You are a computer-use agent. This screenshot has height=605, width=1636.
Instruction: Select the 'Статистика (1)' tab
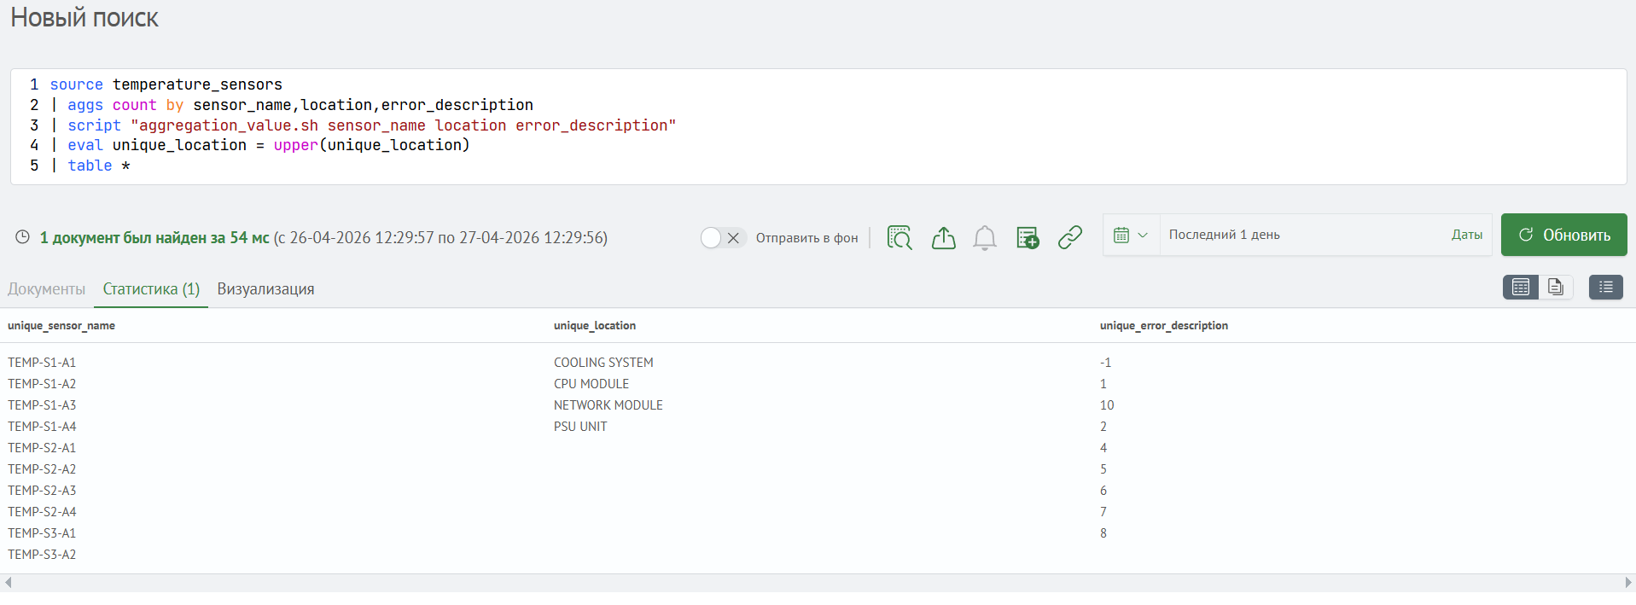(x=151, y=289)
